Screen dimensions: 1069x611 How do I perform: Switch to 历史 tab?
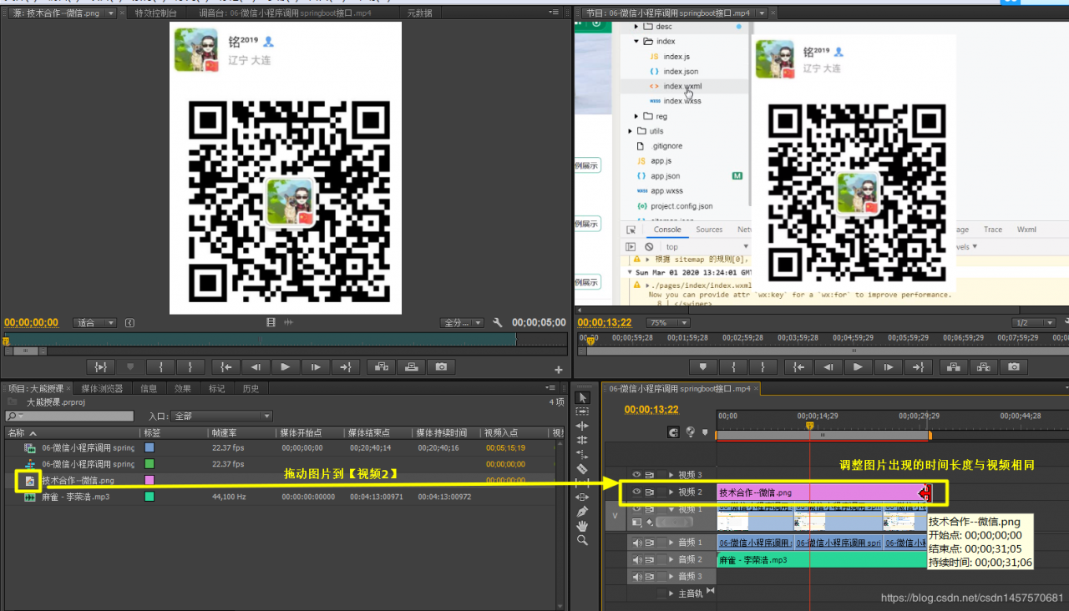[x=251, y=388]
